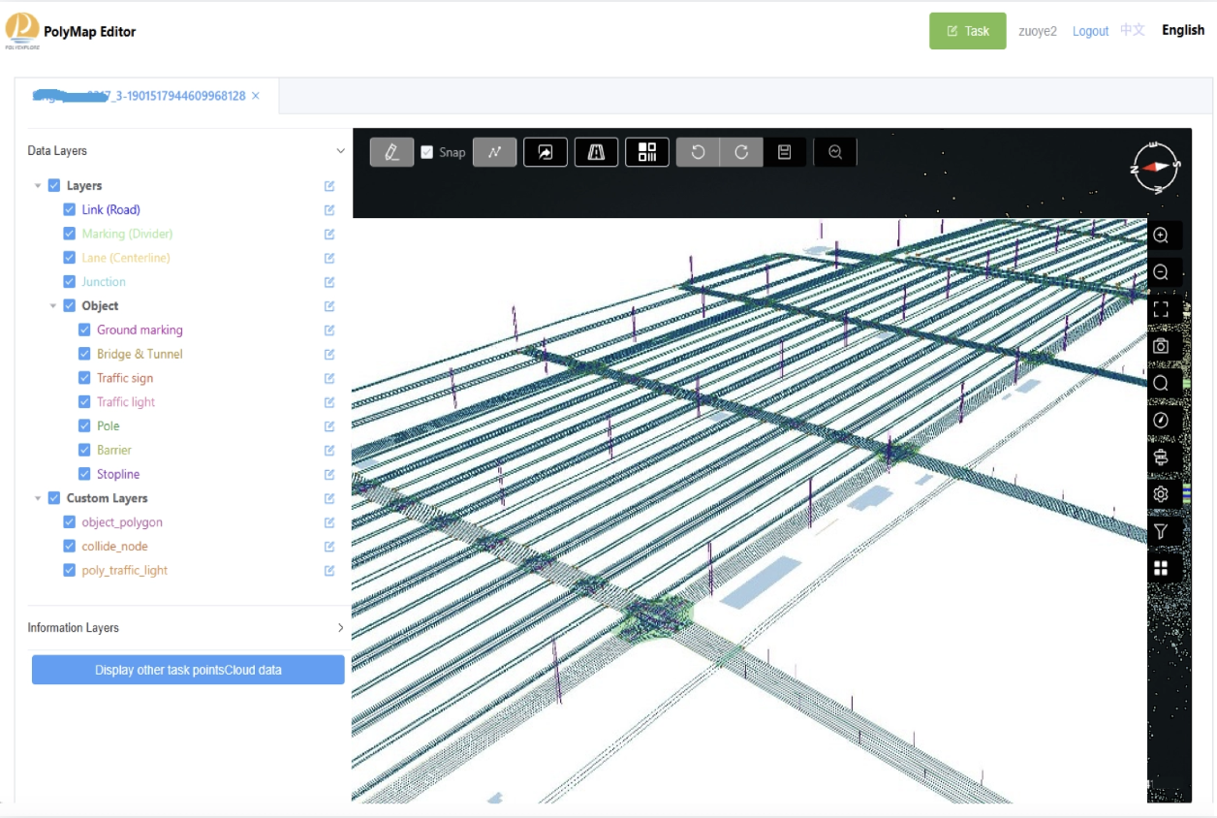This screenshot has width=1217, height=818.
Task: Click Display other task pointsCloud data
Action: [188, 670]
